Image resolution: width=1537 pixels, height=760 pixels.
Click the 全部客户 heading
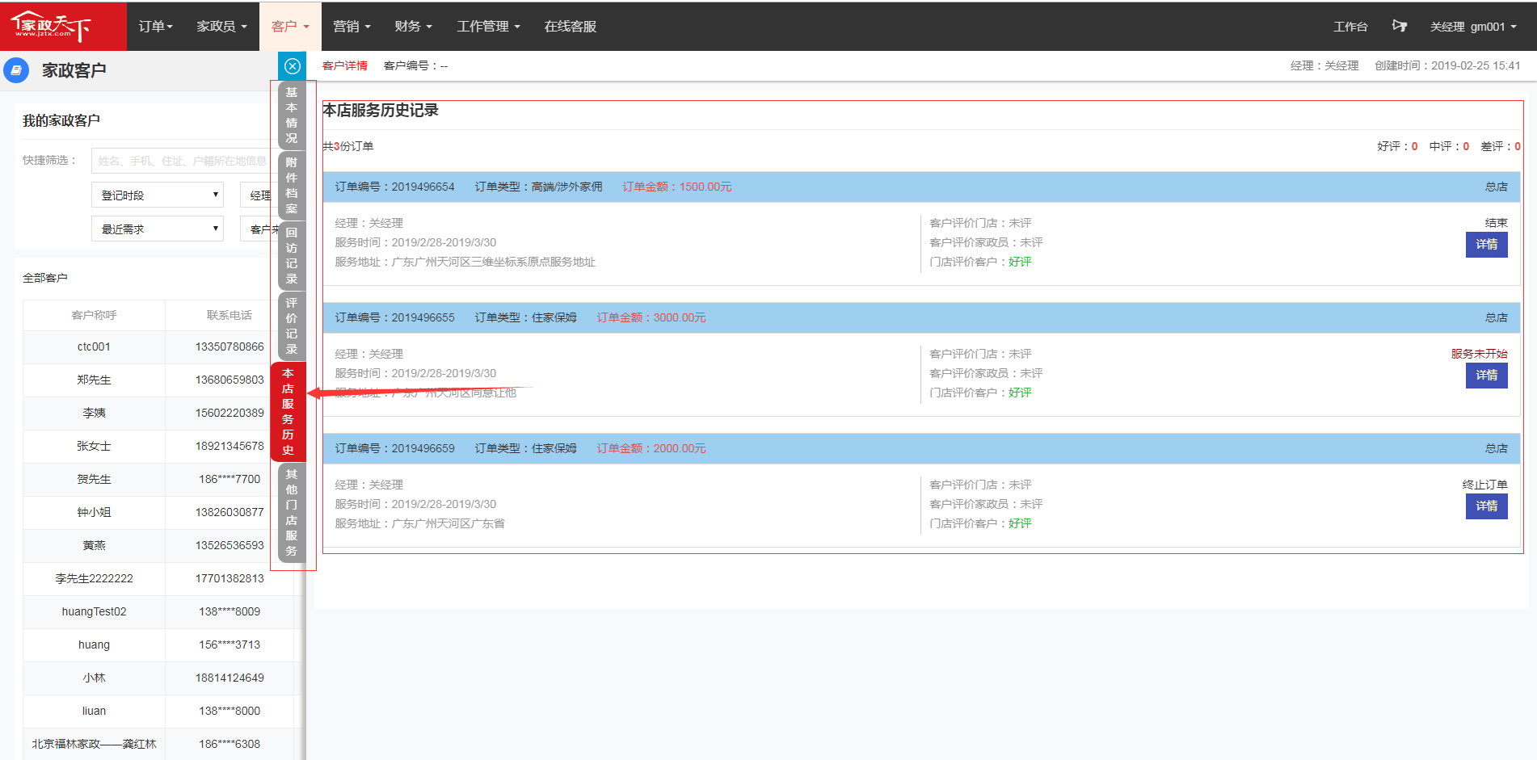coord(45,278)
